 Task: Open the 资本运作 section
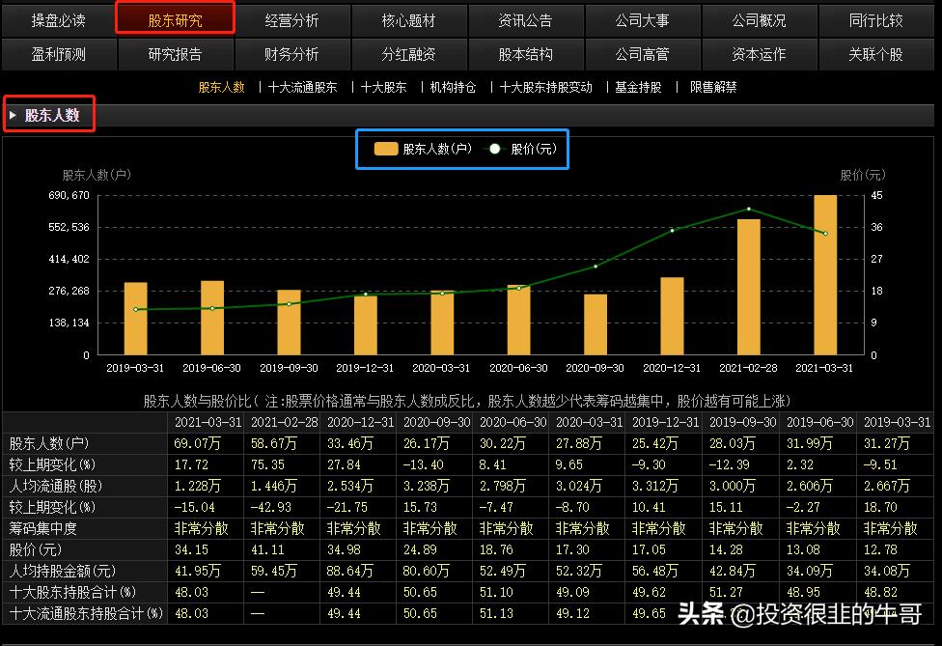click(760, 55)
